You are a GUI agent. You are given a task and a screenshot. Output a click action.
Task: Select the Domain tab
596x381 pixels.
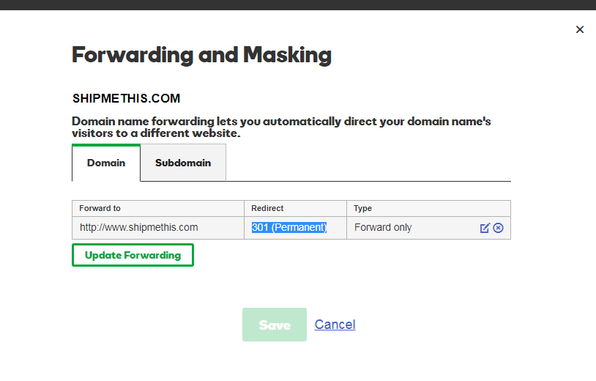click(106, 163)
